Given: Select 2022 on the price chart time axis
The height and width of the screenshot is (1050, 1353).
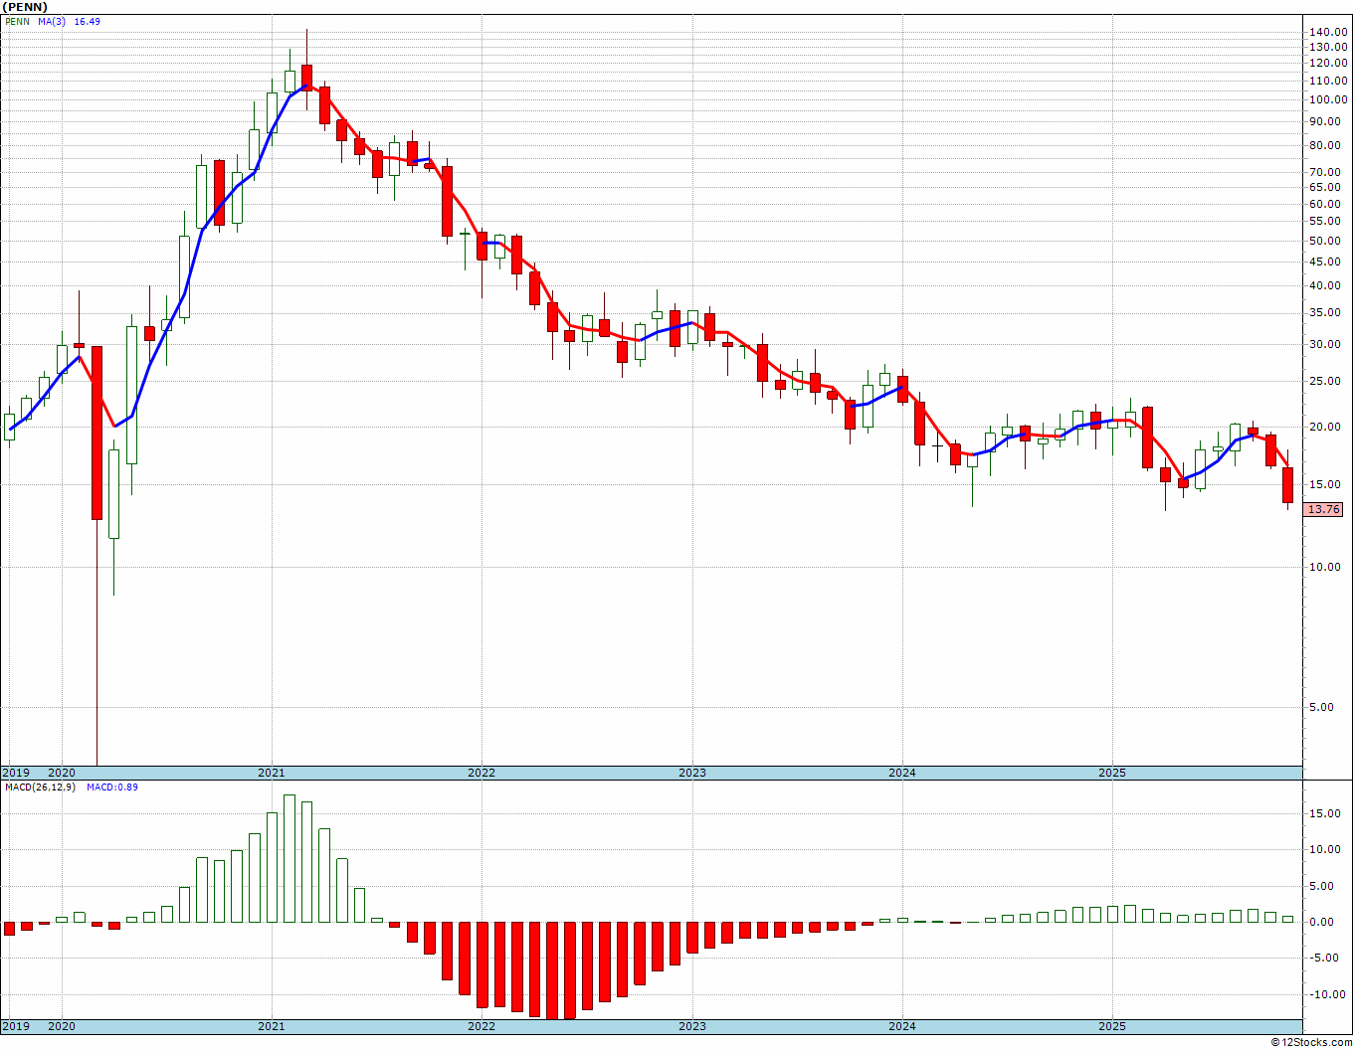Looking at the screenshot, I should tap(482, 773).
